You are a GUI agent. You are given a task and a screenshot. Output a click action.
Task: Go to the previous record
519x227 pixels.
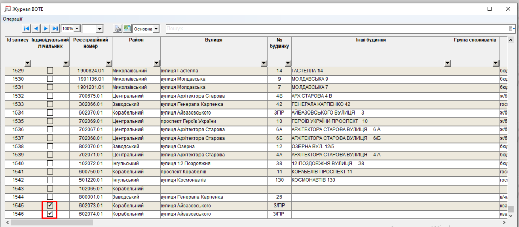click(x=36, y=29)
